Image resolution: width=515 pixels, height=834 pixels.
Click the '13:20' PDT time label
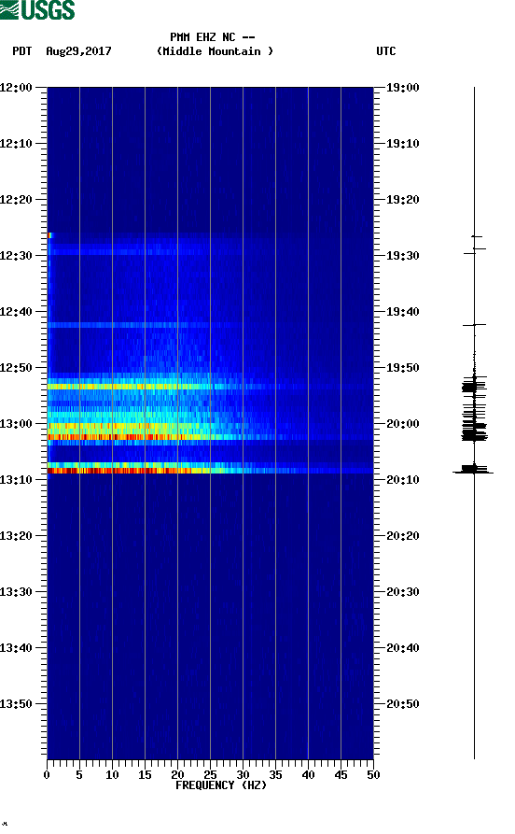pos(16,536)
